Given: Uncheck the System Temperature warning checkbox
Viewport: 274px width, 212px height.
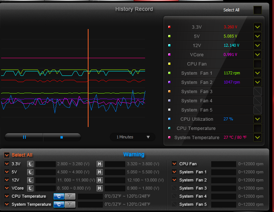Looking at the screenshot, I should pos(7,204).
